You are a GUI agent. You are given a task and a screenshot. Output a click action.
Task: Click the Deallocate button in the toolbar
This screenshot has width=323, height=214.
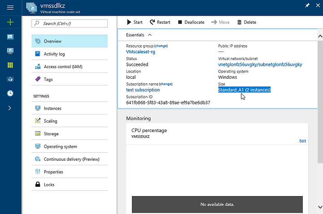pos(191,22)
